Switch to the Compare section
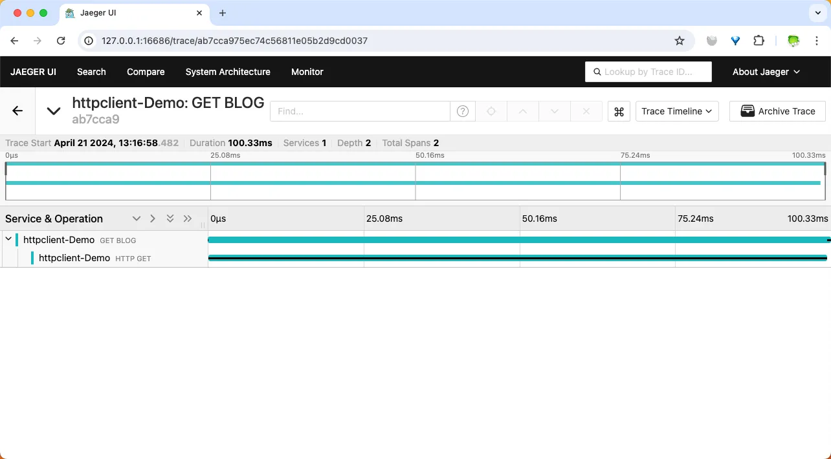This screenshot has height=459, width=831. [x=145, y=72]
